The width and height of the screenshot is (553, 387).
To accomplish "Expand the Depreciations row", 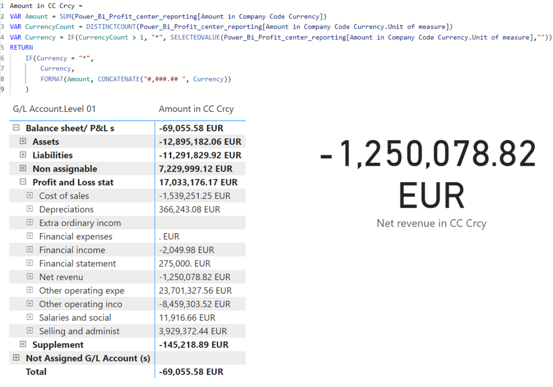I will (x=30, y=209).
